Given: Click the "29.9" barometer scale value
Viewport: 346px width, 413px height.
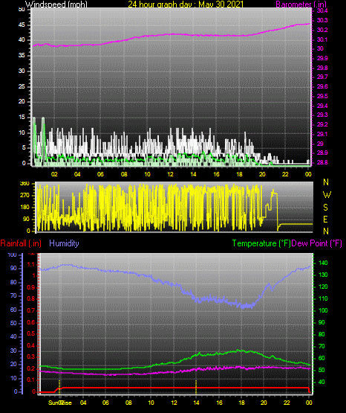Looking at the screenshot, I should [322, 58].
